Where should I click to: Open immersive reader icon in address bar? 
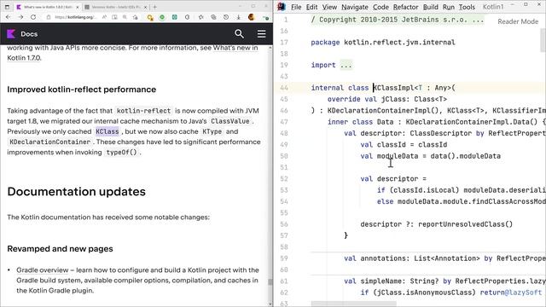tap(114, 17)
